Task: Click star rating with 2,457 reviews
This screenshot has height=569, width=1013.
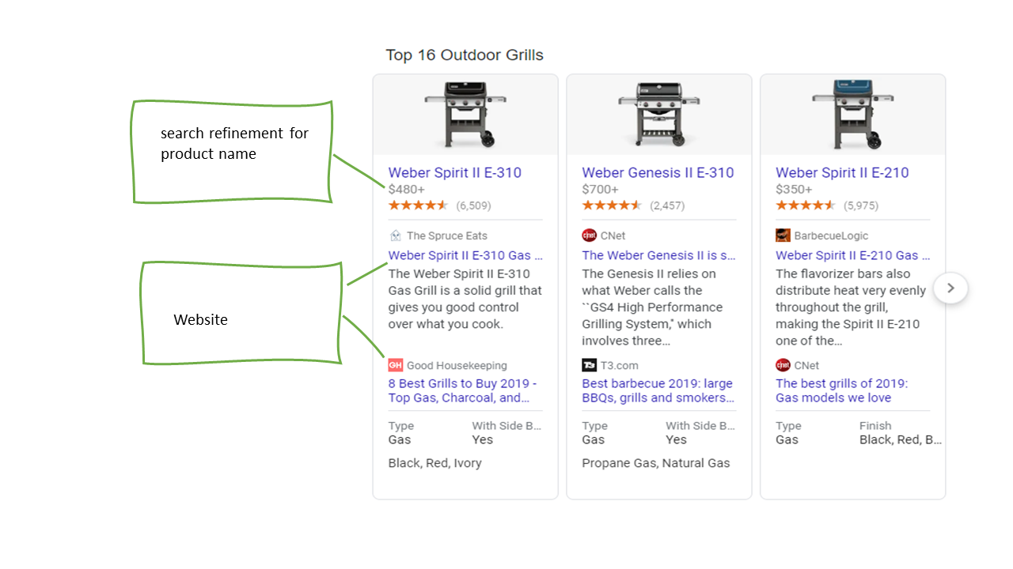Action: click(x=612, y=205)
